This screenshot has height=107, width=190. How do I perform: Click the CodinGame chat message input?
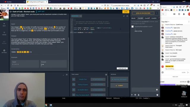(x=144, y=90)
